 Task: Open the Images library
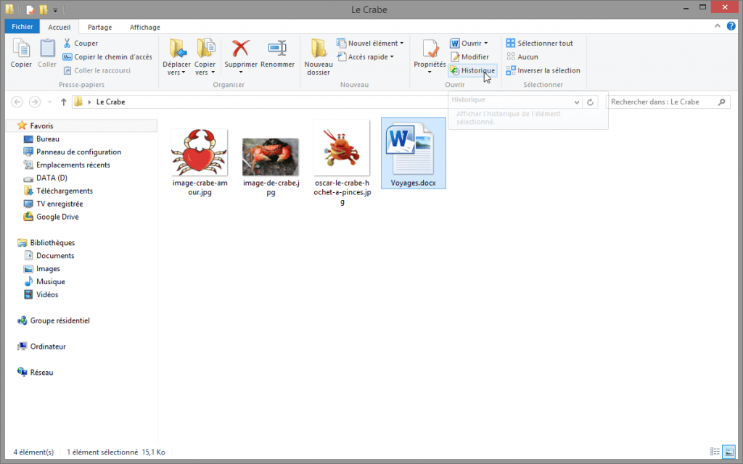tap(48, 268)
